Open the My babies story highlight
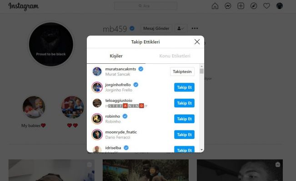This screenshot has width=296, height=181. [34, 107]
